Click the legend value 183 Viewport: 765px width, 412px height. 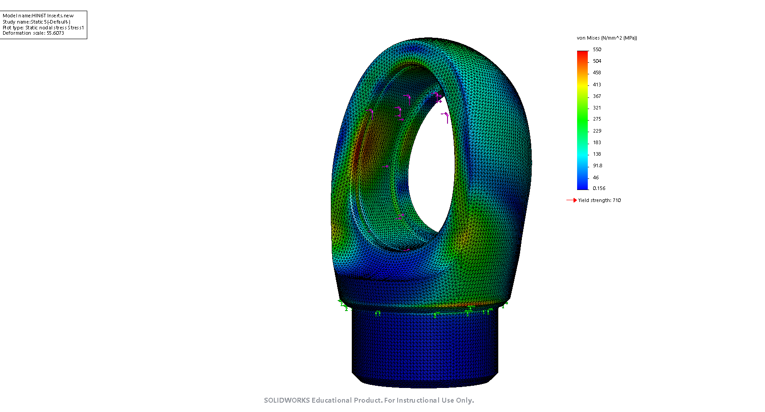click(x=597, y=142)
